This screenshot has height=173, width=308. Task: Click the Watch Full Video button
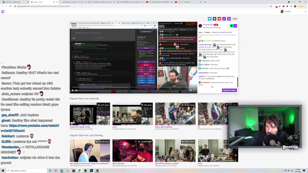[230, 90]
